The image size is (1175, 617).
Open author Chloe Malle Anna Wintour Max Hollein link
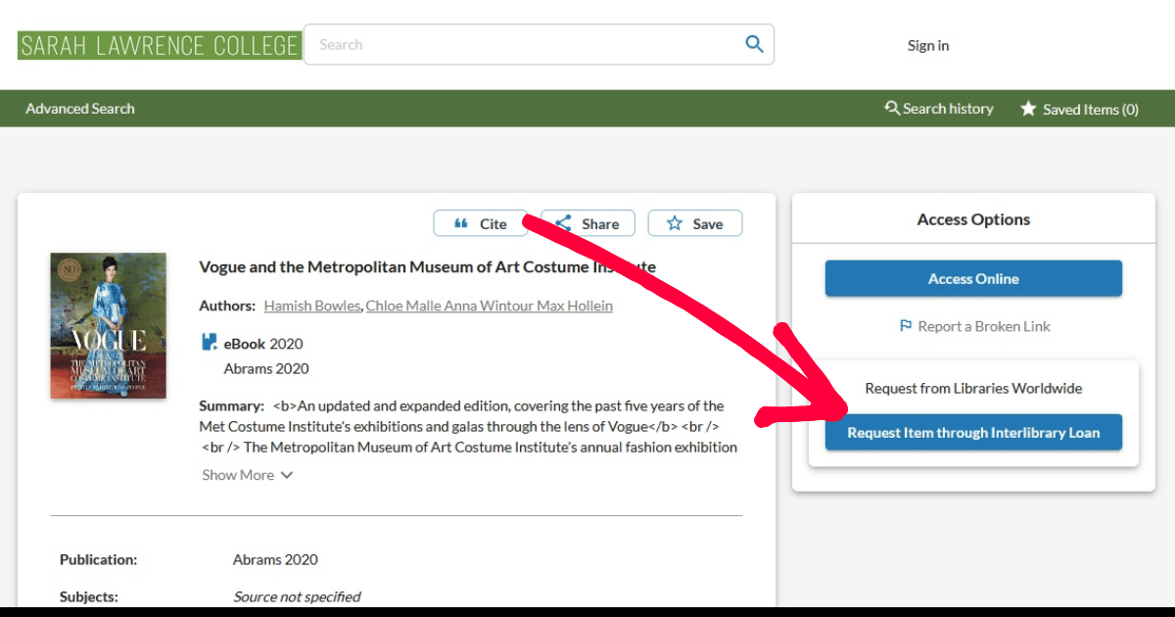click(490, 306)
